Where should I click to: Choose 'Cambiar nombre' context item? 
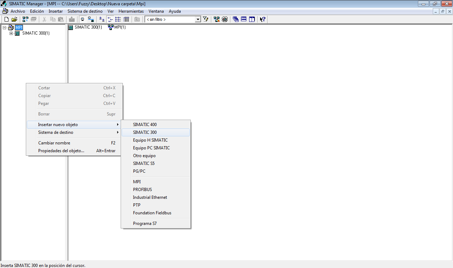coord(74,143)
